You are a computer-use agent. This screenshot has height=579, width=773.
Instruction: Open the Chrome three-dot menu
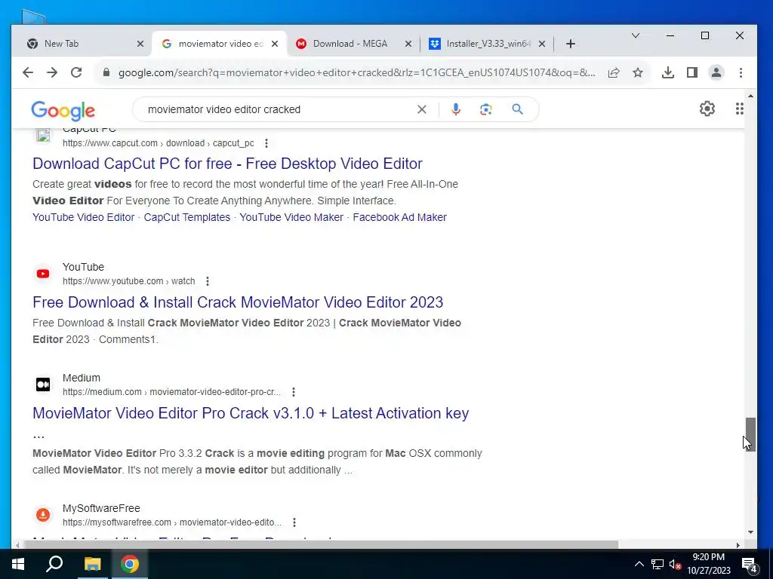coord(741,73)
